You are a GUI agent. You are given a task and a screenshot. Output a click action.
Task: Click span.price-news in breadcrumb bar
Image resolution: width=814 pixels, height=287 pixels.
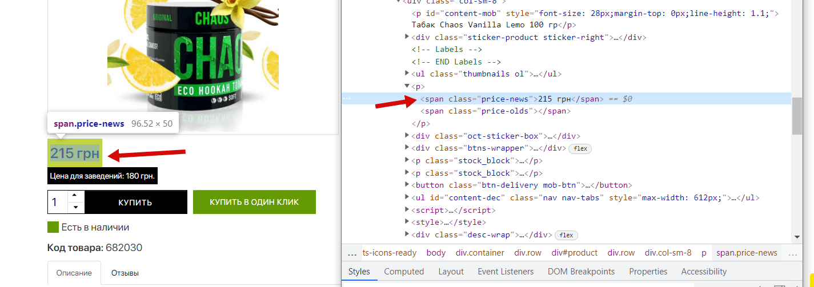pyautogui.click(x=747, y=253)
